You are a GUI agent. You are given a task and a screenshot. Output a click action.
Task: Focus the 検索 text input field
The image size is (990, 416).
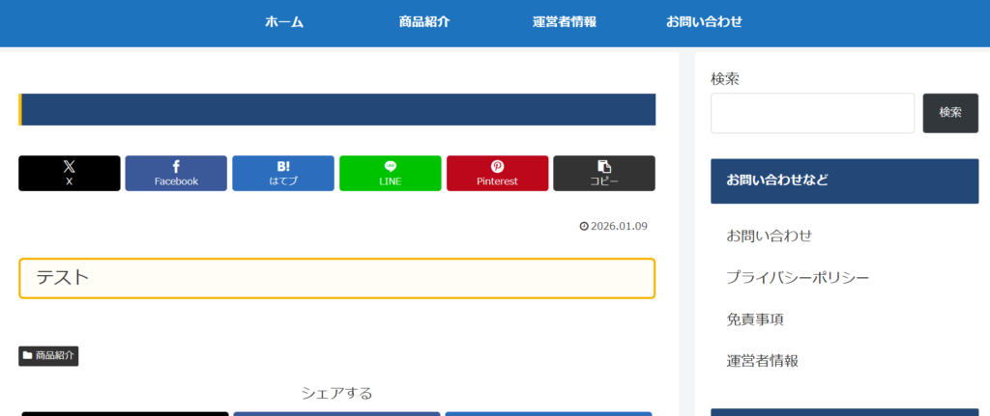(x=812, y=113)
